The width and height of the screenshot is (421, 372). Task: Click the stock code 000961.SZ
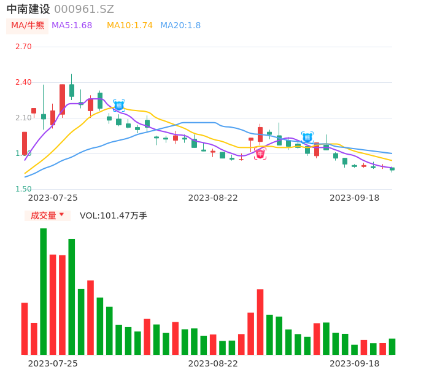(x=84, y=9)
